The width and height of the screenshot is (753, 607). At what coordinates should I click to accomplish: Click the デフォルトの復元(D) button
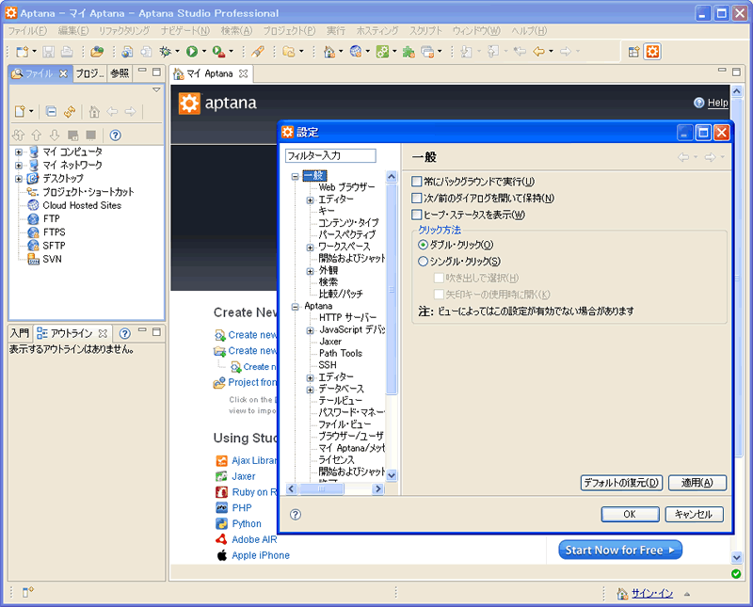[x=621, y=483]
